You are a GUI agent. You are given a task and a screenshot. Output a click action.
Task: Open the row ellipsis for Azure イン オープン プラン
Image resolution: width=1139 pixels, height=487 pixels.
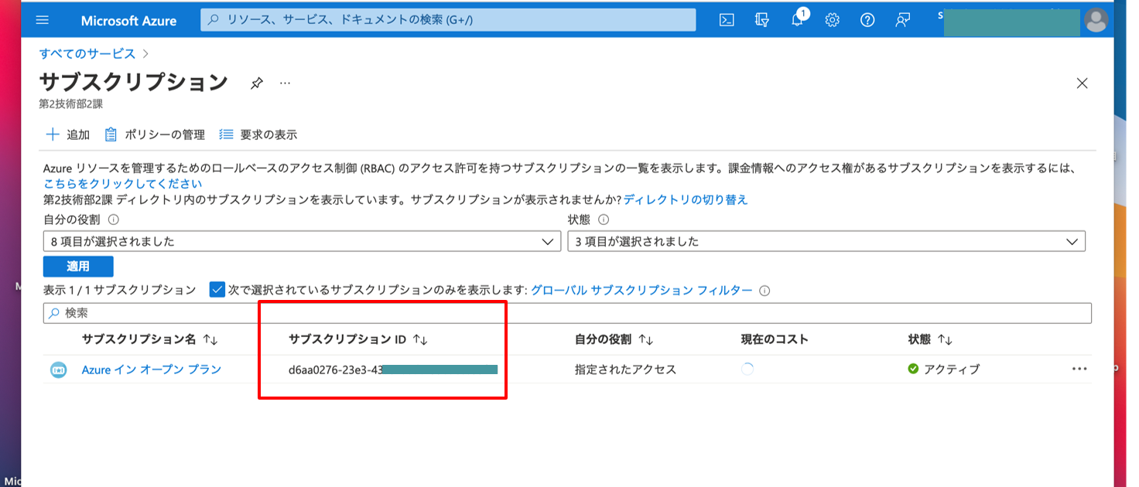(x=1080, y=369)
